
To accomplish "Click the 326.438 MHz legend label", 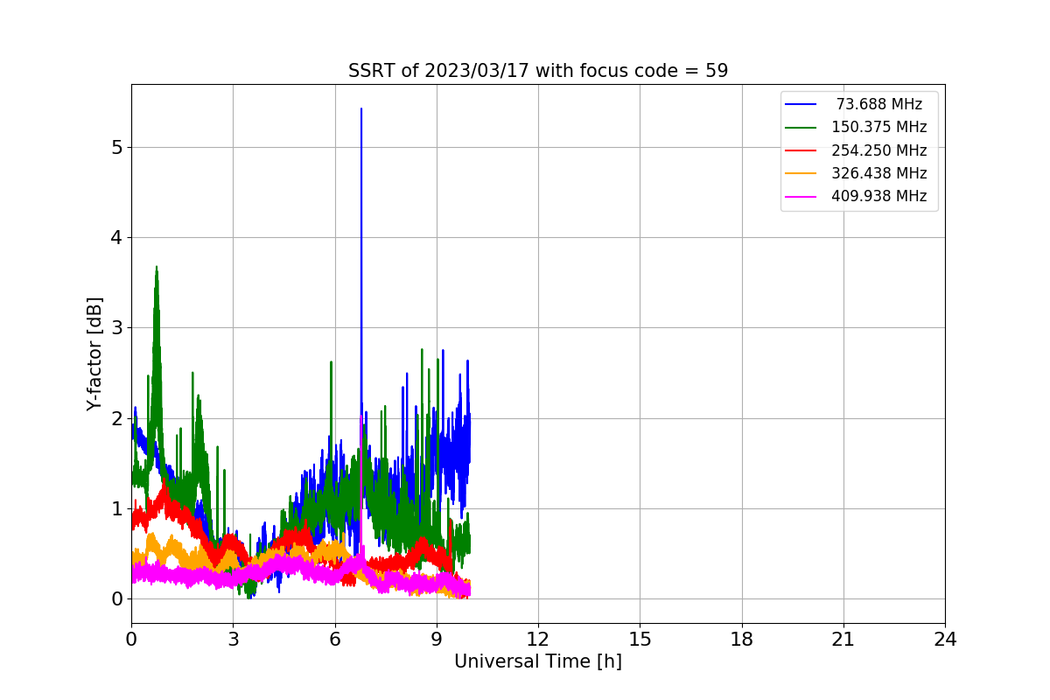I will (x=879, y=173).
